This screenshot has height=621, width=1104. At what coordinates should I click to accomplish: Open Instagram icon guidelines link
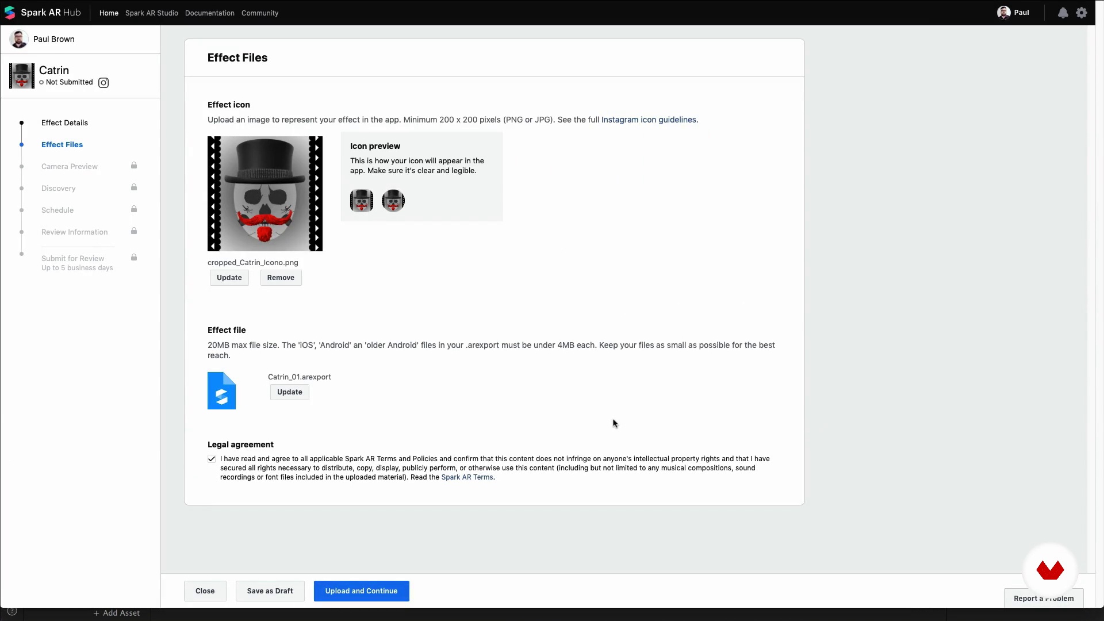[649, 120]
